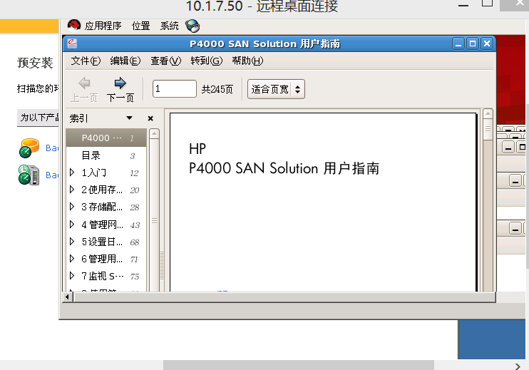Expand the 4管理网 chapter
The width and height of the screenshot is (529, 370).
[72, 225]
